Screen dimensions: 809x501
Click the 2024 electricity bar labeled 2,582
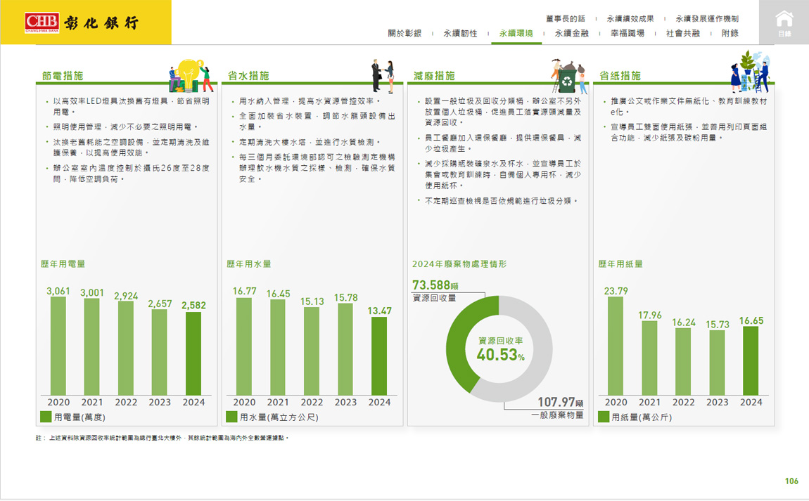(x=193, y=353)
